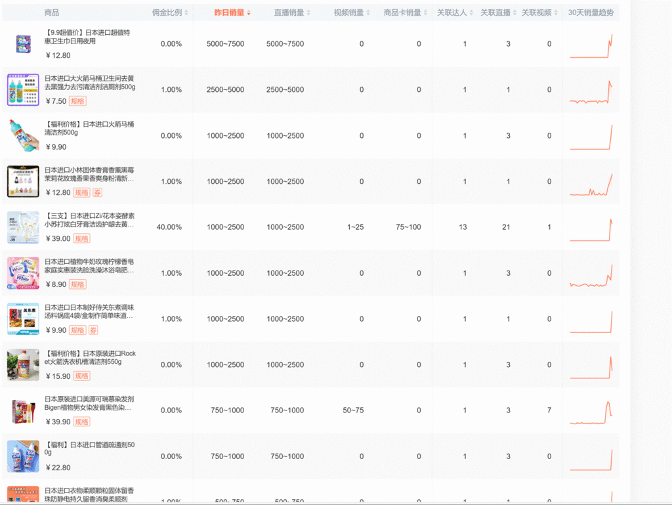Click the 关联视频 sort arrow icon

tap(556, 13)
